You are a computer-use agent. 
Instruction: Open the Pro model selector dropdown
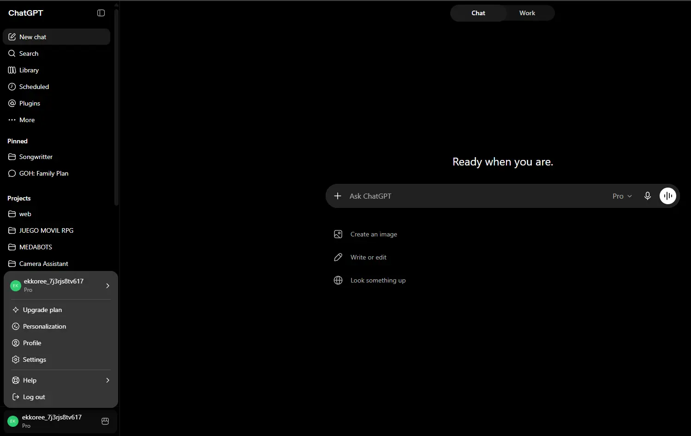(622, 196)
